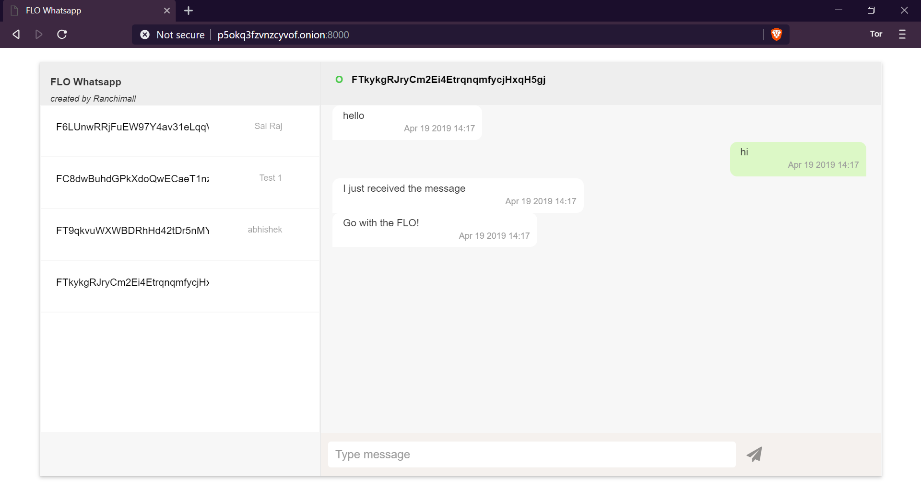921x489 pixels.
Task: Click the green online status dot
Action: tap(340, 79)
